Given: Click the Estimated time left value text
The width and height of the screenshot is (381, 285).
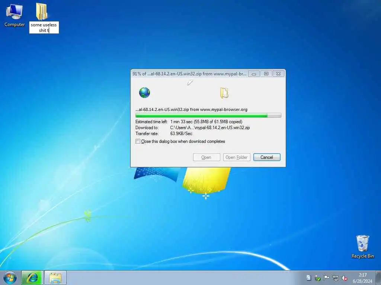Looking at the screenshot, I should [x=206, y=122].
